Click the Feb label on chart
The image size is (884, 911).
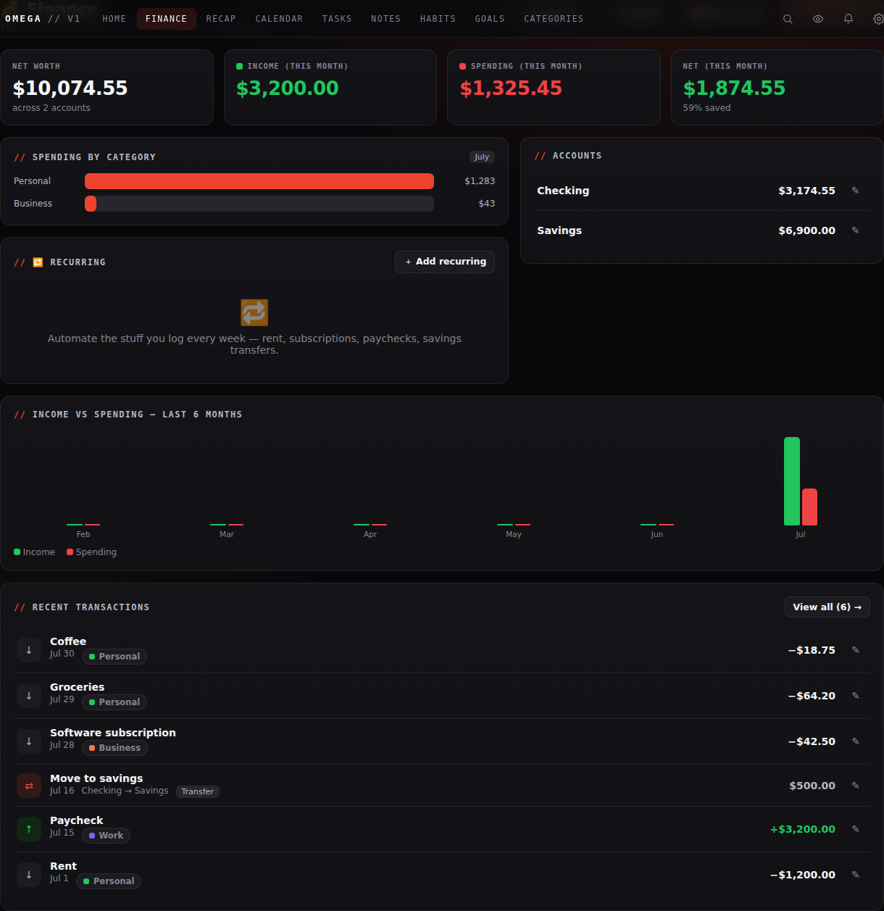83,534
